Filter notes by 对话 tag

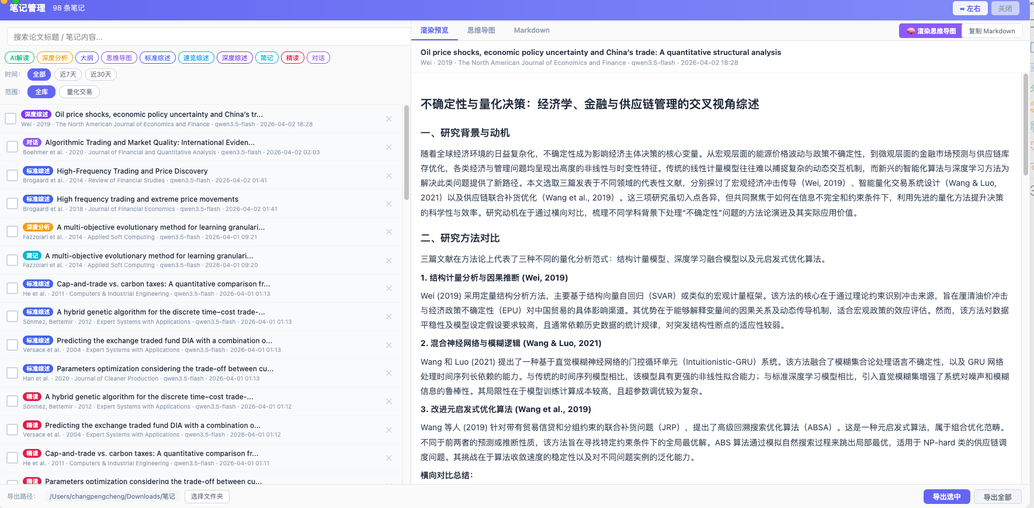(x=318, y=58)
